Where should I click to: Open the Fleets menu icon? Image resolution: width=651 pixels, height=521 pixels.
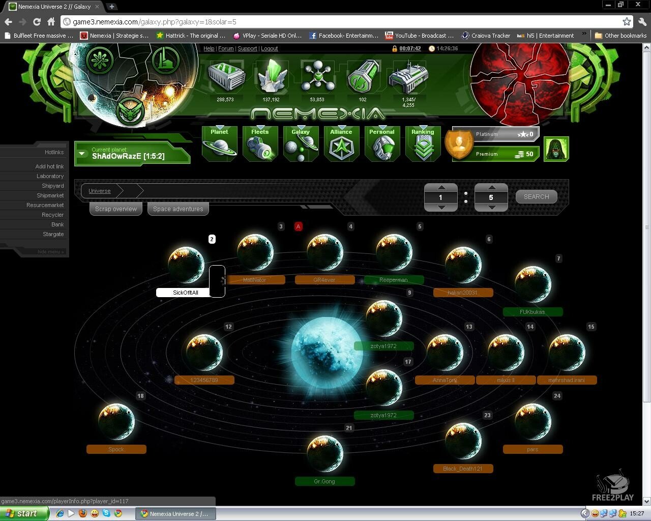pos(260,144)
